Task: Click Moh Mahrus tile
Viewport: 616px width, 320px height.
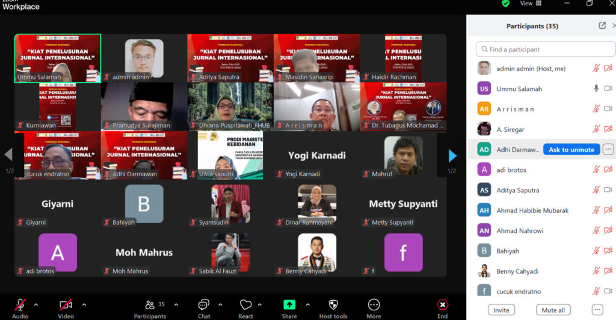Action: 144,253
